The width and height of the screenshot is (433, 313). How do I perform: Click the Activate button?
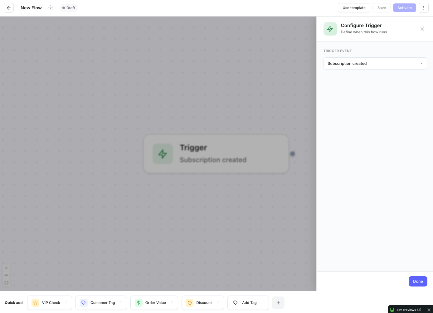pos(405,8)
